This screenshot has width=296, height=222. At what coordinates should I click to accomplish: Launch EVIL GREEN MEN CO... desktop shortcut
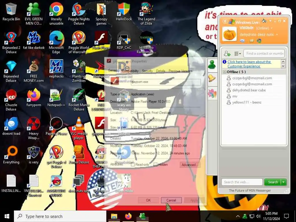click(34, 14)
